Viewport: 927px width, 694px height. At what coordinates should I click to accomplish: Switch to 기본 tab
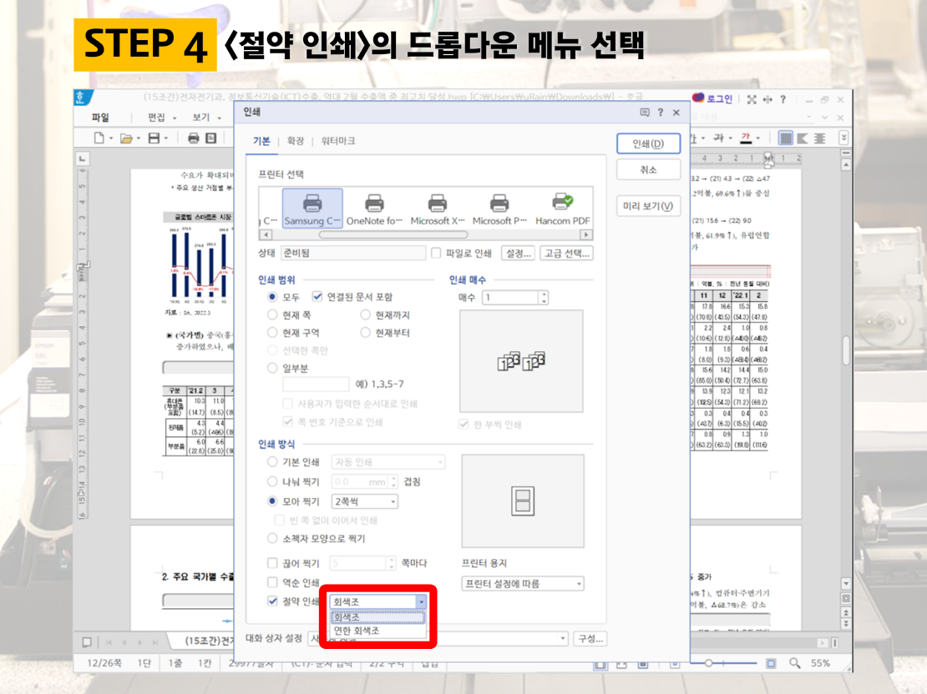261,141
